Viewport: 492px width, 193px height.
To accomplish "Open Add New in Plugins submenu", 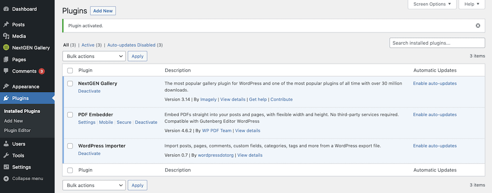I will pyautogui.click(x=13, y=121).
